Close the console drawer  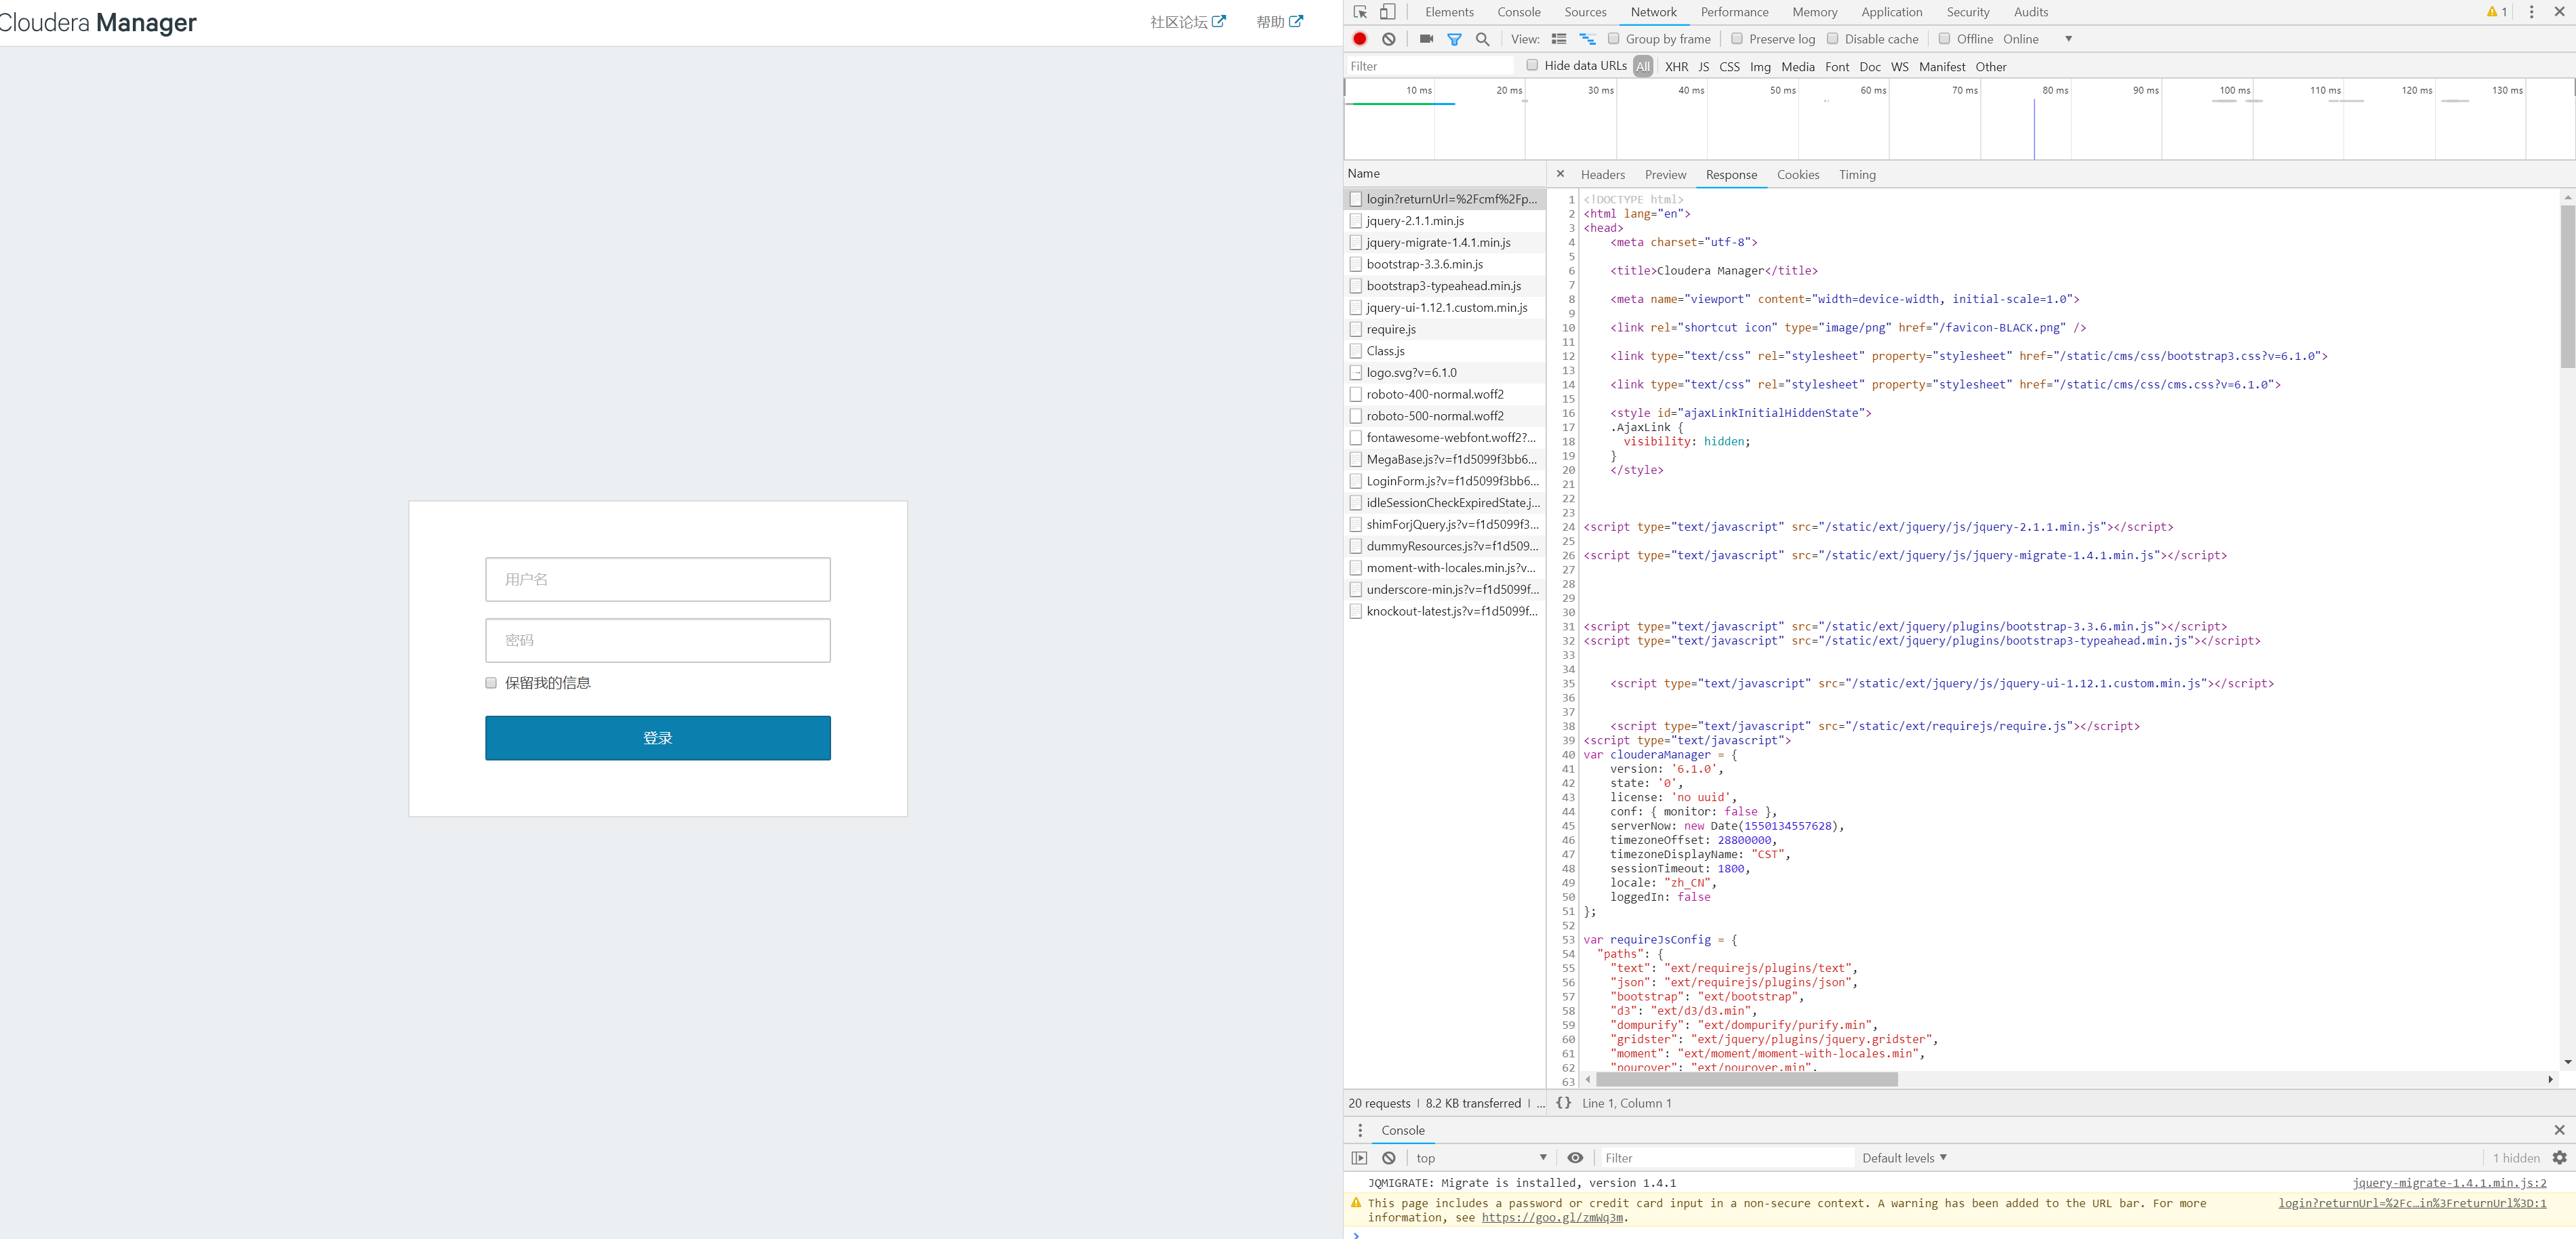[2559, 1130]
